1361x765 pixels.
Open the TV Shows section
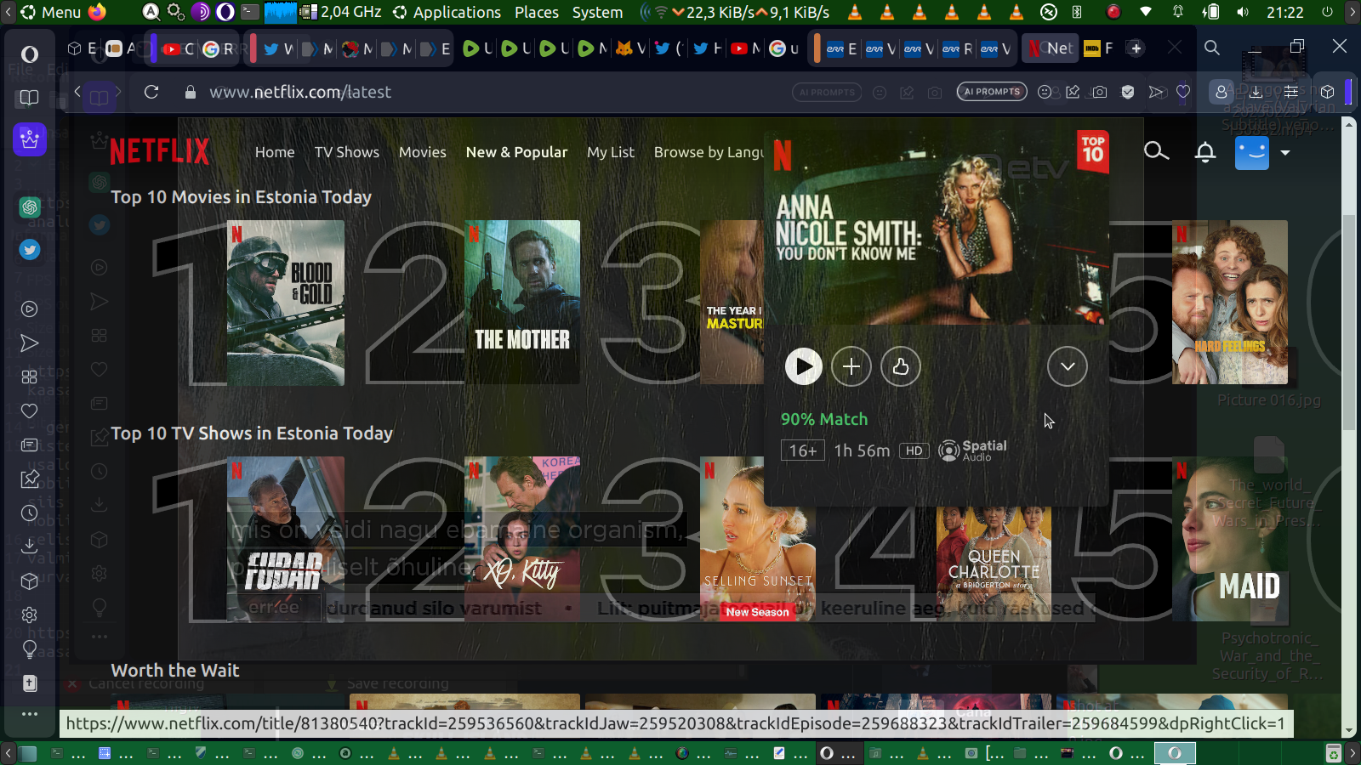347,152
